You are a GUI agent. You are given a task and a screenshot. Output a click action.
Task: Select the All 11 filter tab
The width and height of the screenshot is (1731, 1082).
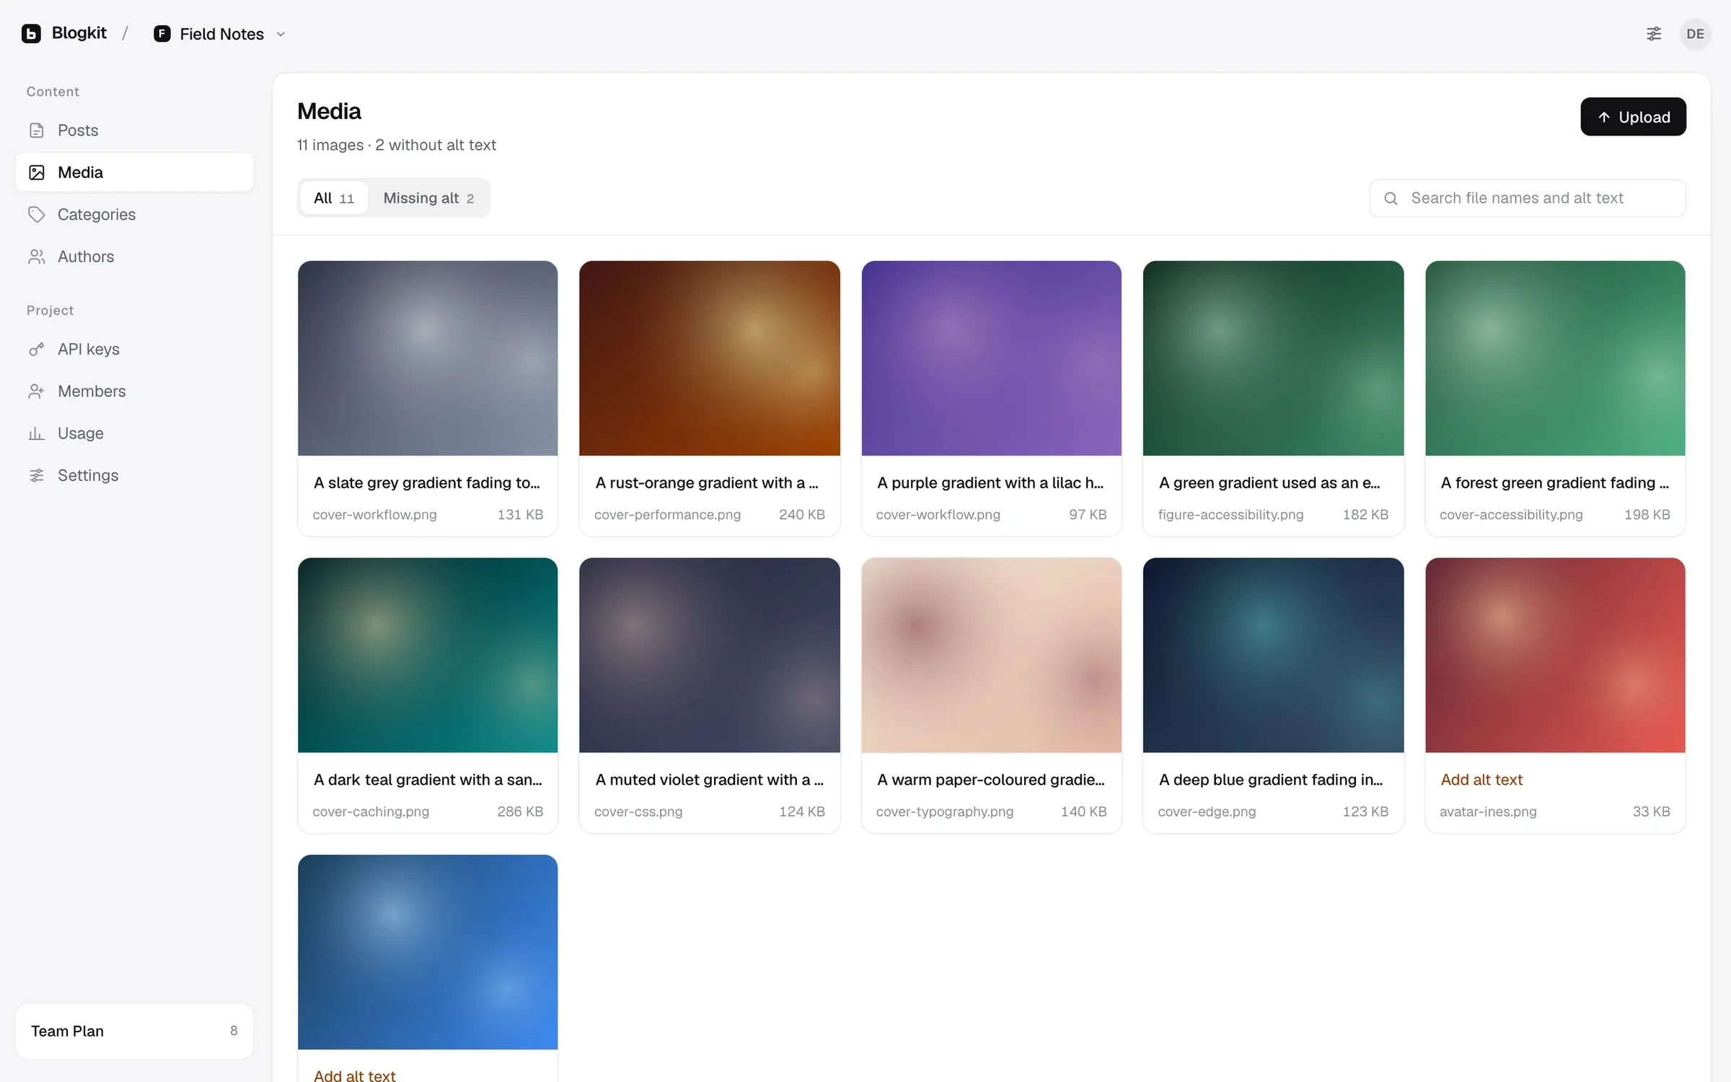pyautogui.click(x=334, y=198)
